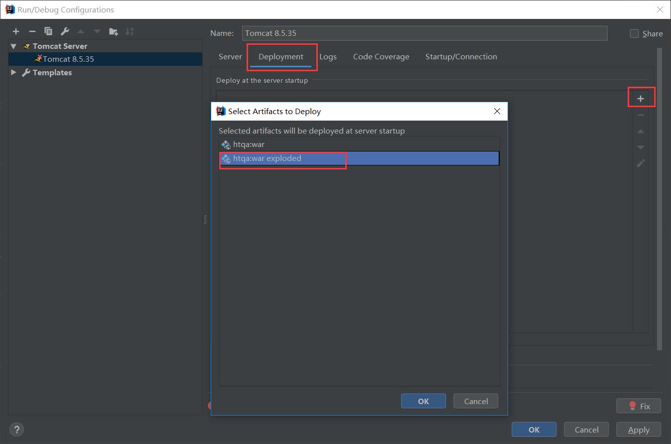Switch to the Deployment tab
The width and height of the screenshot is (671, 444).
pyautogui.click(x=281, y=56)
